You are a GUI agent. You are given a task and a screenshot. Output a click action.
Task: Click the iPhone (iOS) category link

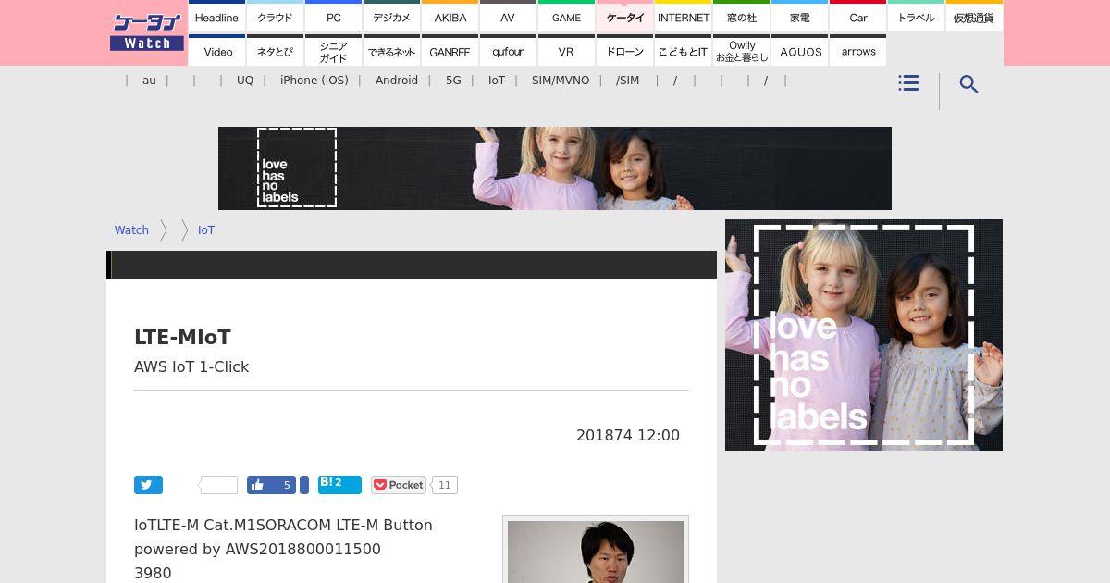coord(314,81)
